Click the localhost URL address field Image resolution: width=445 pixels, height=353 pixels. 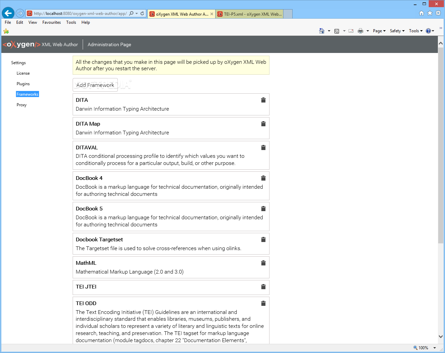pos(80,14)
